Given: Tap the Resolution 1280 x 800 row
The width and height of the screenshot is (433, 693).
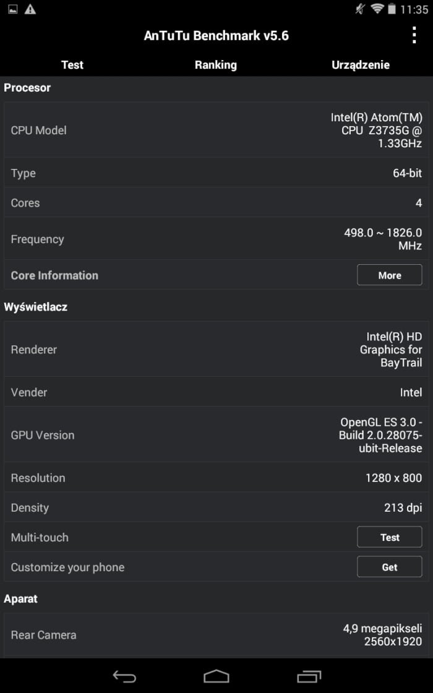Looking at the screenshot, I should [216, 477].
